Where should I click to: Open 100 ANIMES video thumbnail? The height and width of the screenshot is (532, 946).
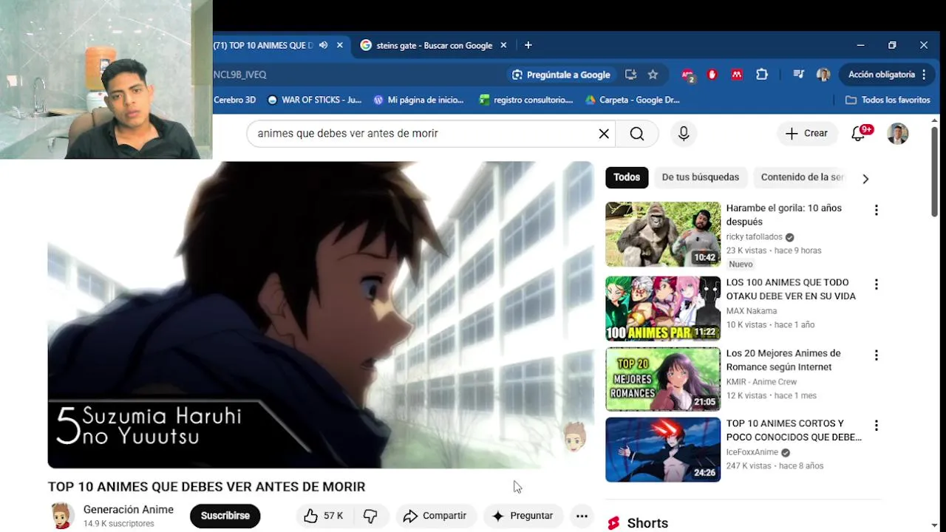663,308
